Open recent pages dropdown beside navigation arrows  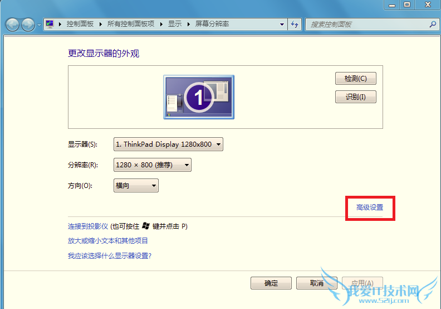coord(39,25)
